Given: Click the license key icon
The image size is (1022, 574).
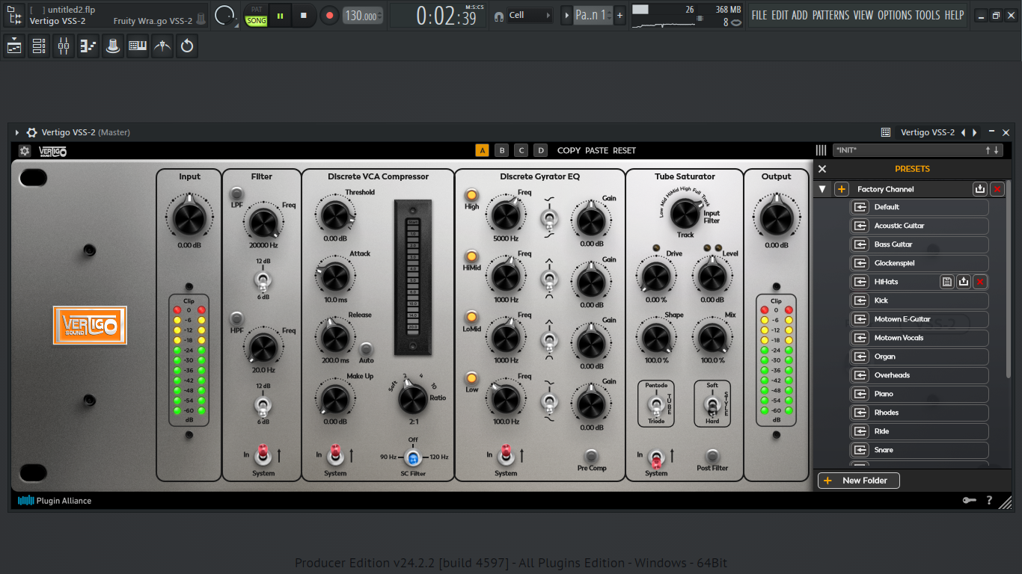Looking at the screenshot, I should click(970, 500).
